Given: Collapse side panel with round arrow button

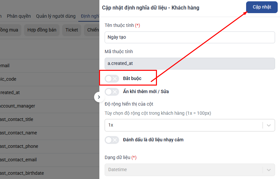Looking at the screenshot, I should click(99, 97).
